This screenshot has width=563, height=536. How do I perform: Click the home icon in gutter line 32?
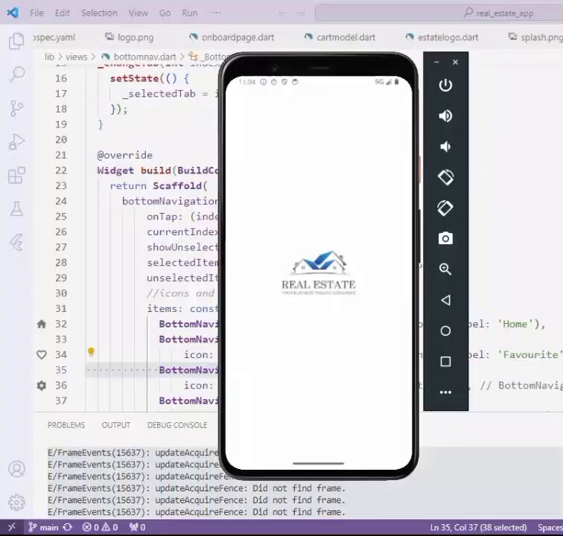(42, 324)
